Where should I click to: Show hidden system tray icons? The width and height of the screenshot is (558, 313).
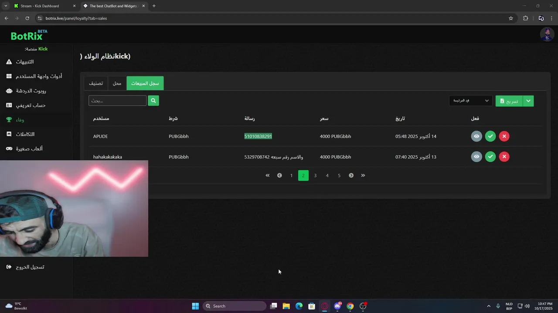coord(489,306)
